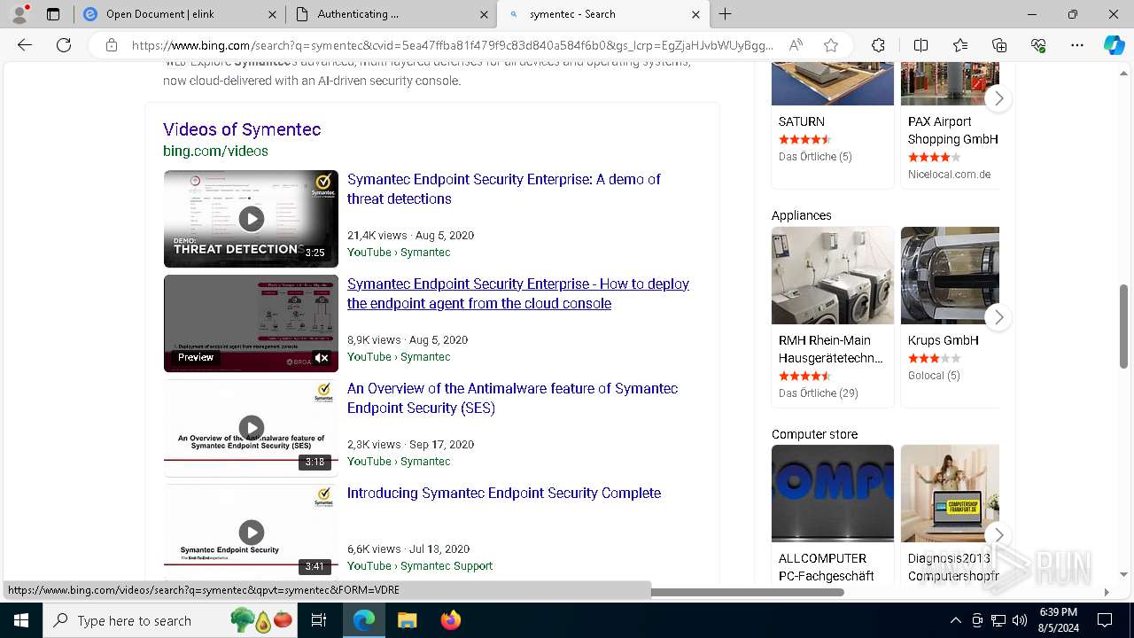Open the Windows Start menu
The image size is (1134, 638).
[x=21, y=620]
